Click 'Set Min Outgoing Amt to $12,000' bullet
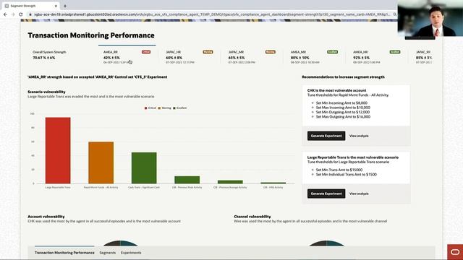This screenshot has width=463, height=260. tap(342, 112)
